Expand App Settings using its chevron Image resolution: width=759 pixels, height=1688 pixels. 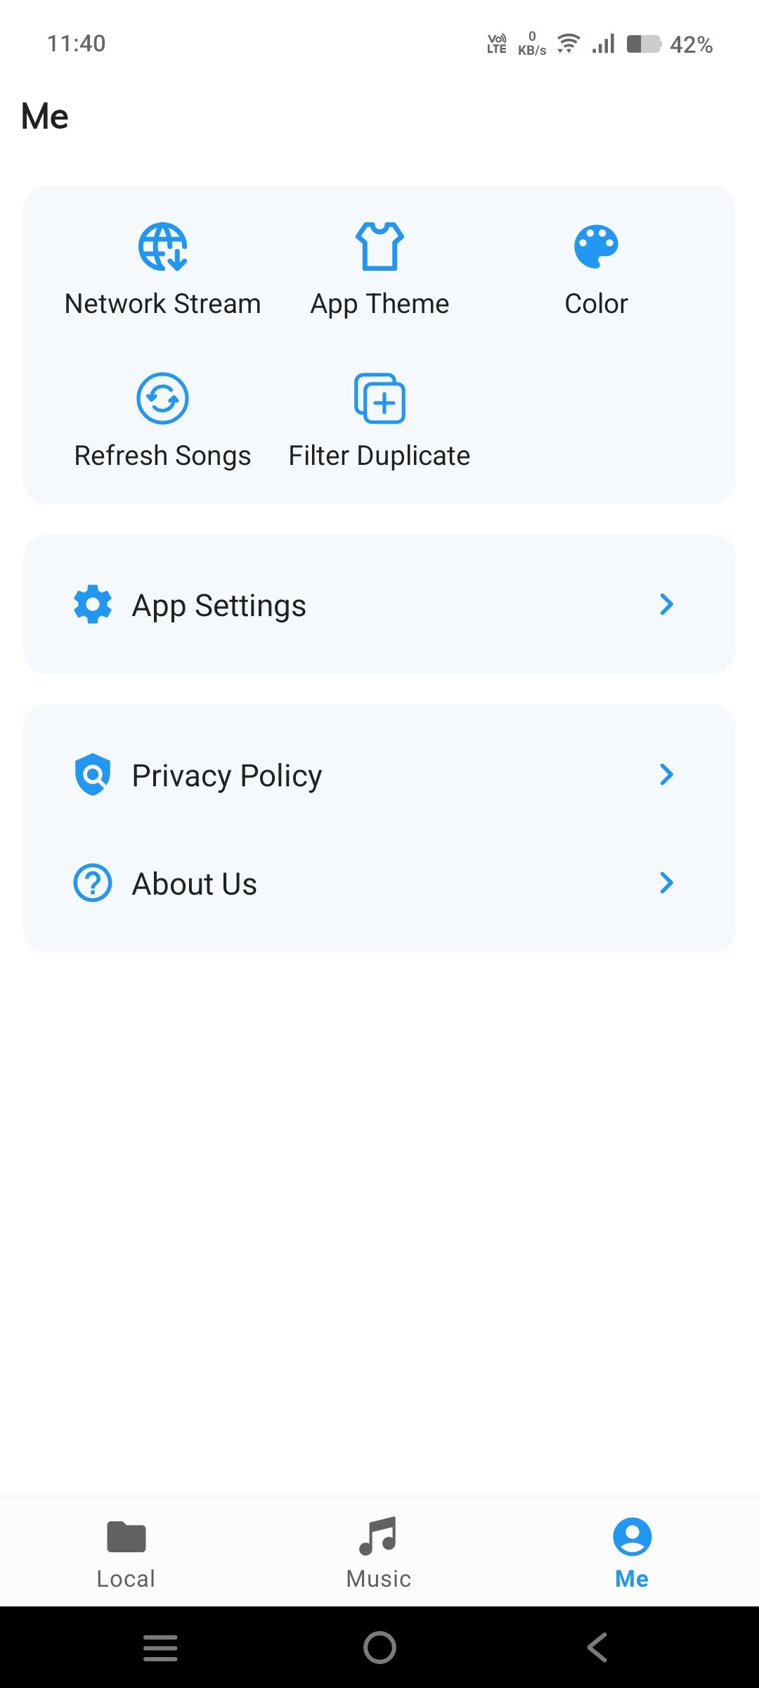666,604
